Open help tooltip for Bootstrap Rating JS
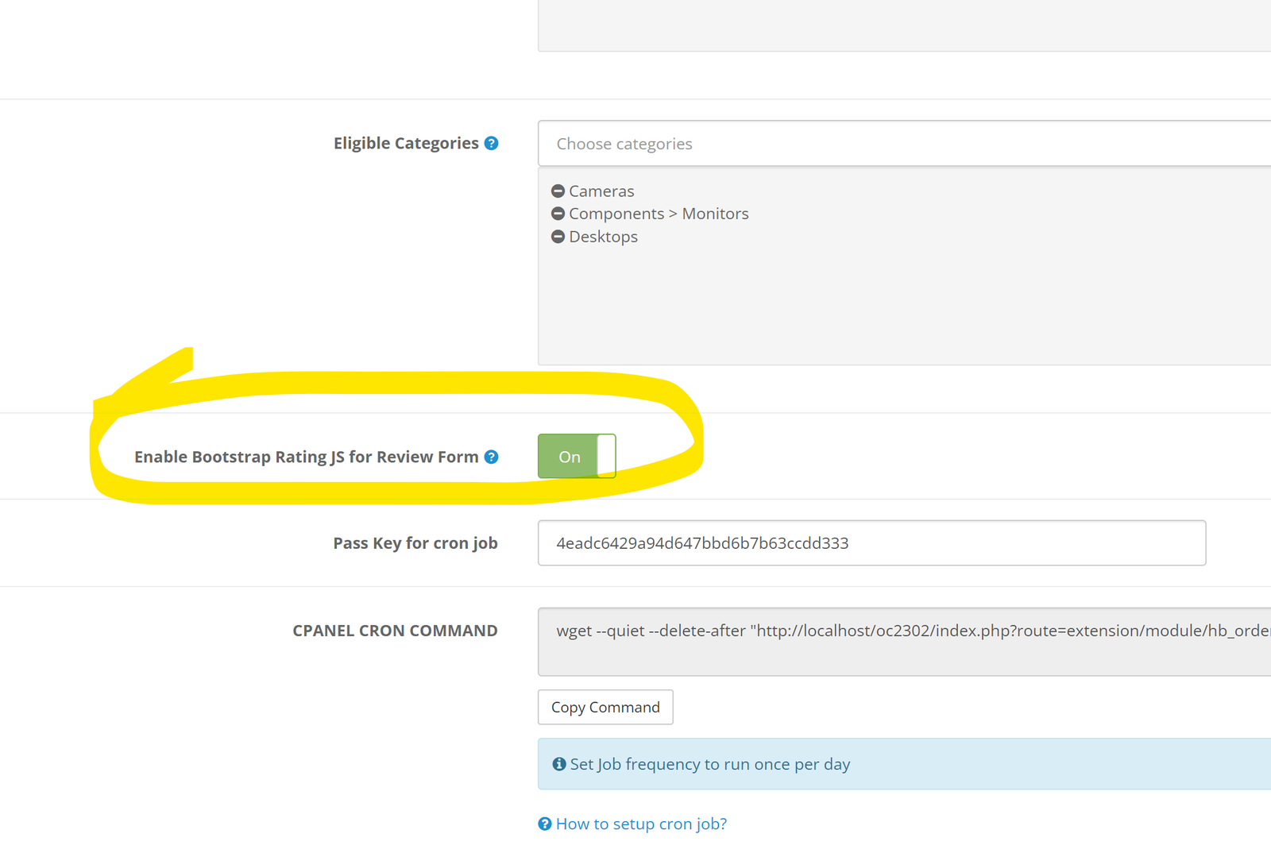The width and height of the screenshot is (1271, 853). (x=492, y=457)
